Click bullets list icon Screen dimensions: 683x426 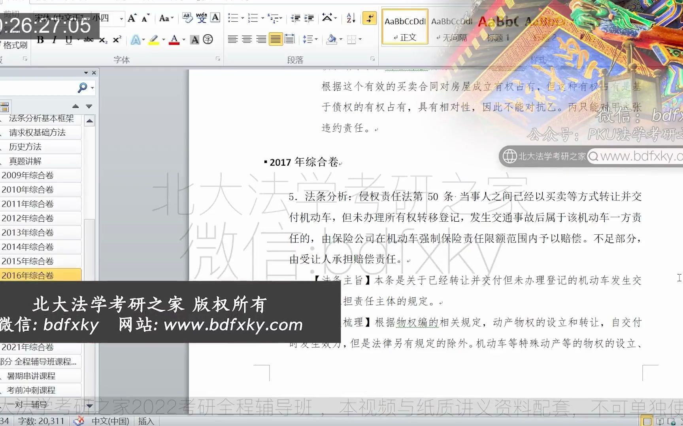tap(233, 18)
